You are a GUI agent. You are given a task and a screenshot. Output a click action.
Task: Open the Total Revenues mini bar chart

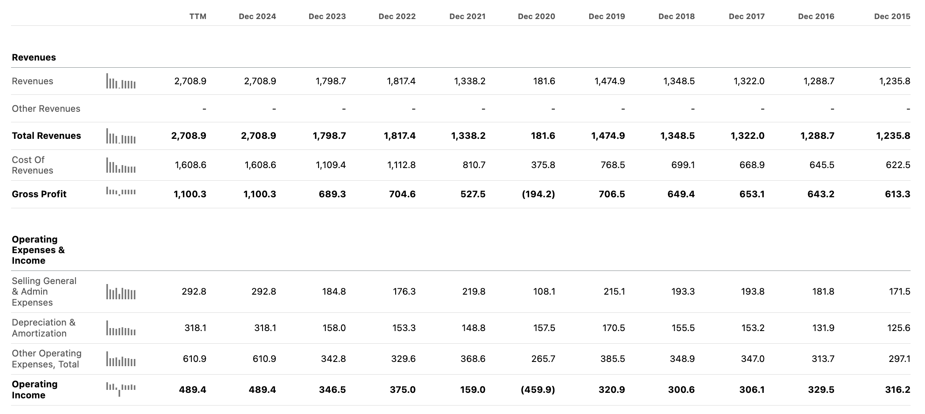tap(121, 136)
